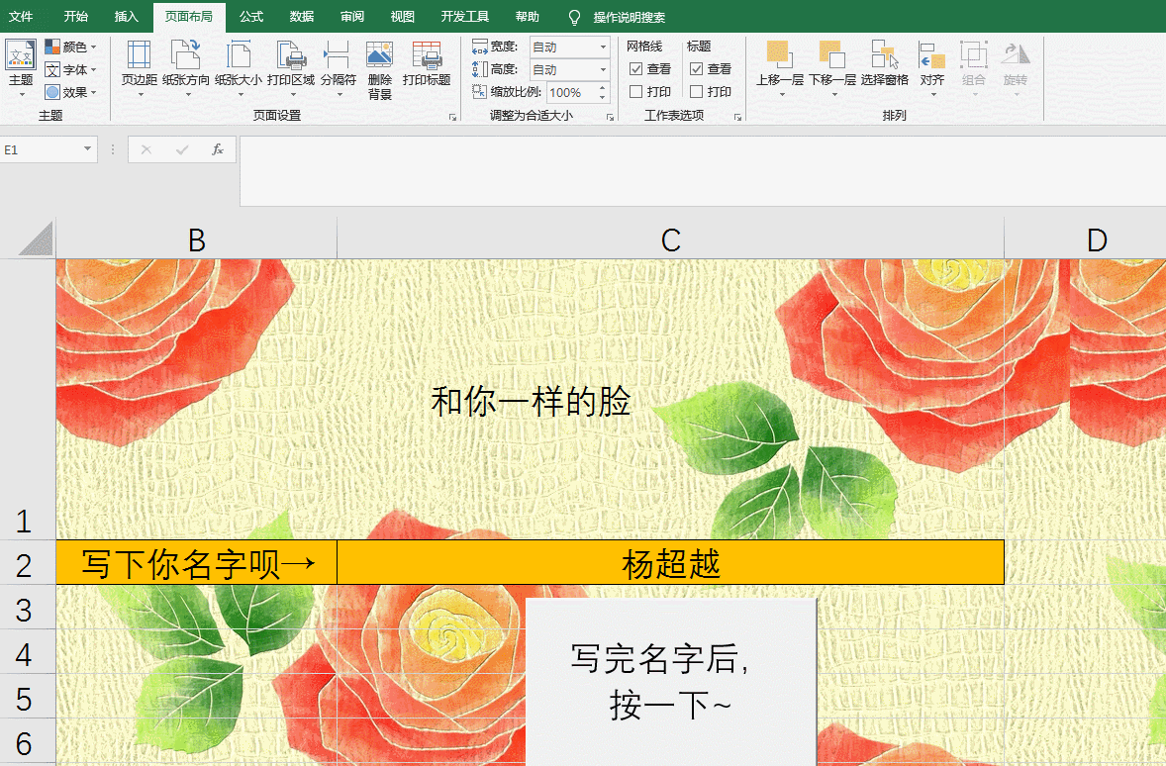The height and width of the screenshot is (766, 1166).
Task: Click the 下移一层 send backward icon
Action: tap(832, 55)
